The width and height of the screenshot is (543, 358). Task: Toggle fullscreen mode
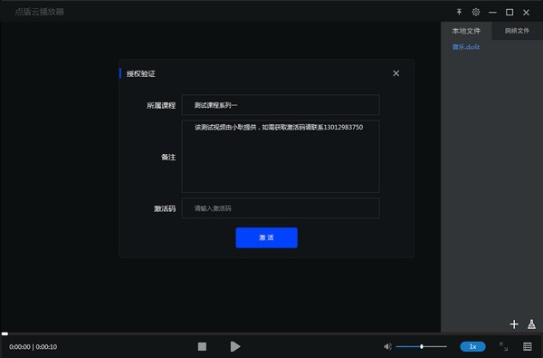click(x=503, y=346)
